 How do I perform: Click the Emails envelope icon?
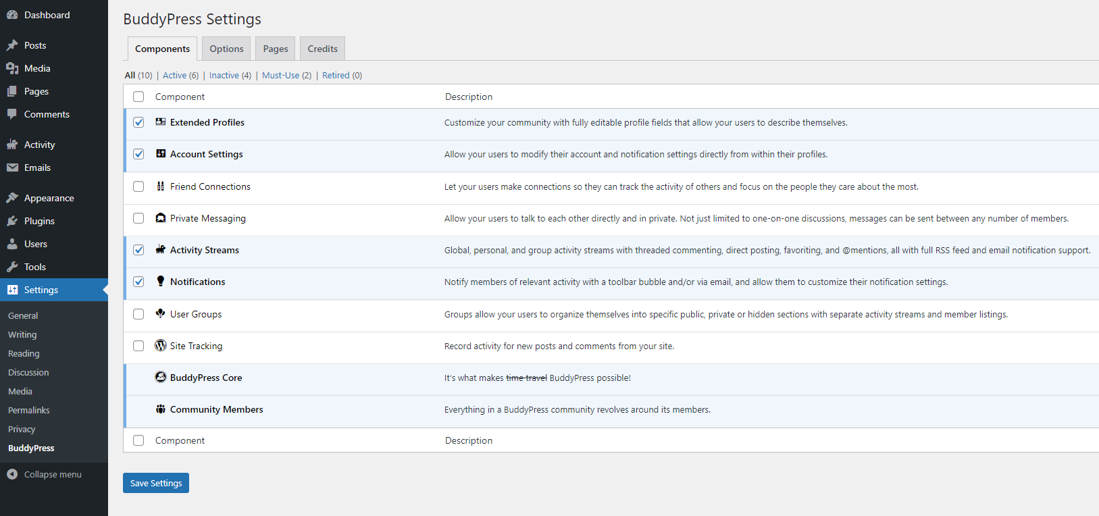[x=12, y=167]
